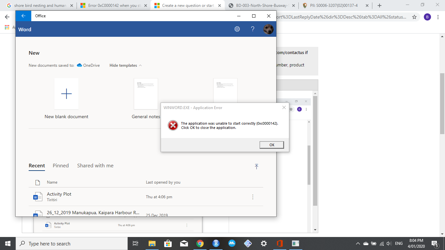Sort by the Name column header
This screenshot has width=445, height=250.
tap(52, 182)
